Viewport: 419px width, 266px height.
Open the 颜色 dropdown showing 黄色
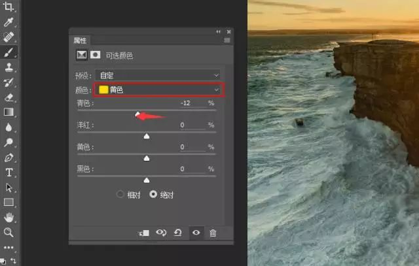(158, 90)
